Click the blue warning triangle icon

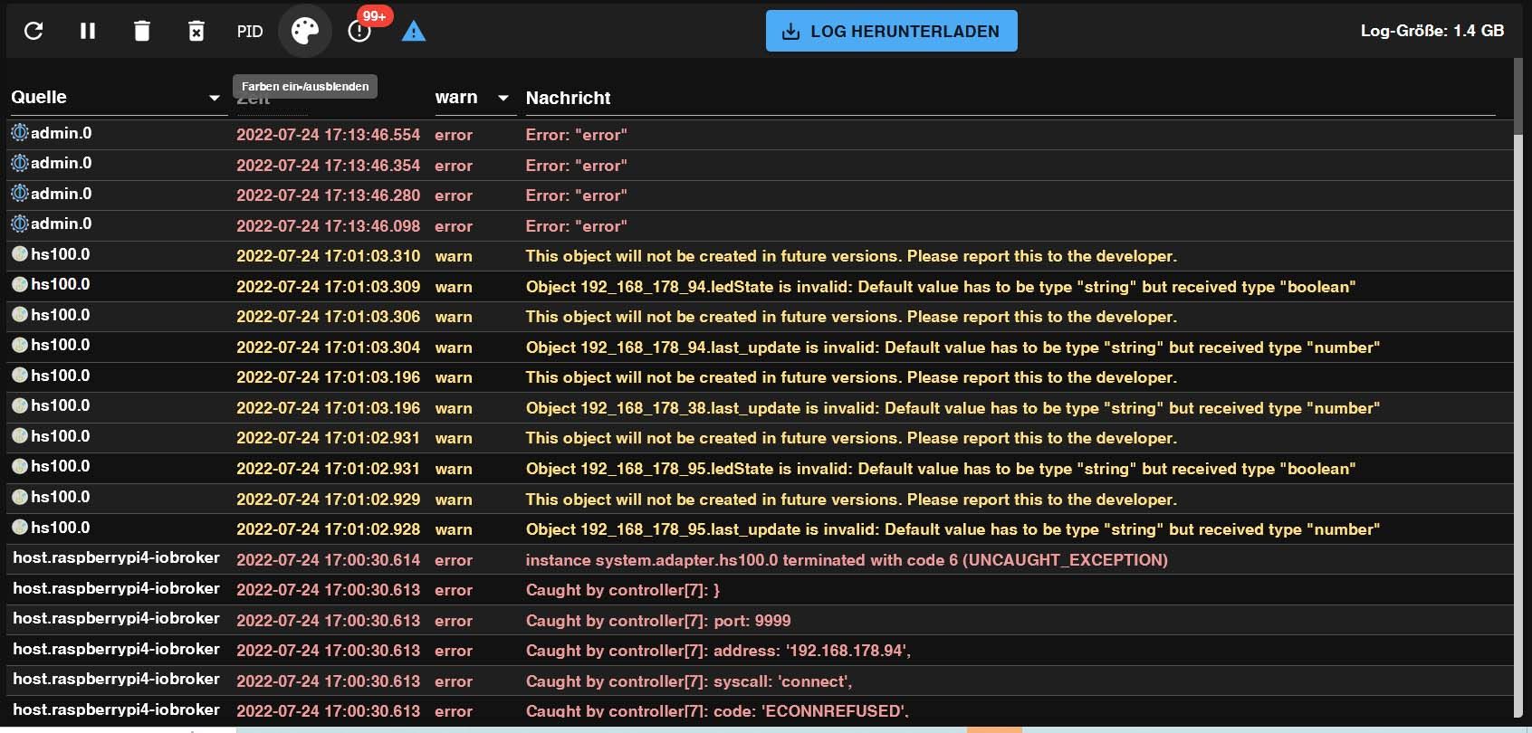pyautogui.click(x=414, y=32)
